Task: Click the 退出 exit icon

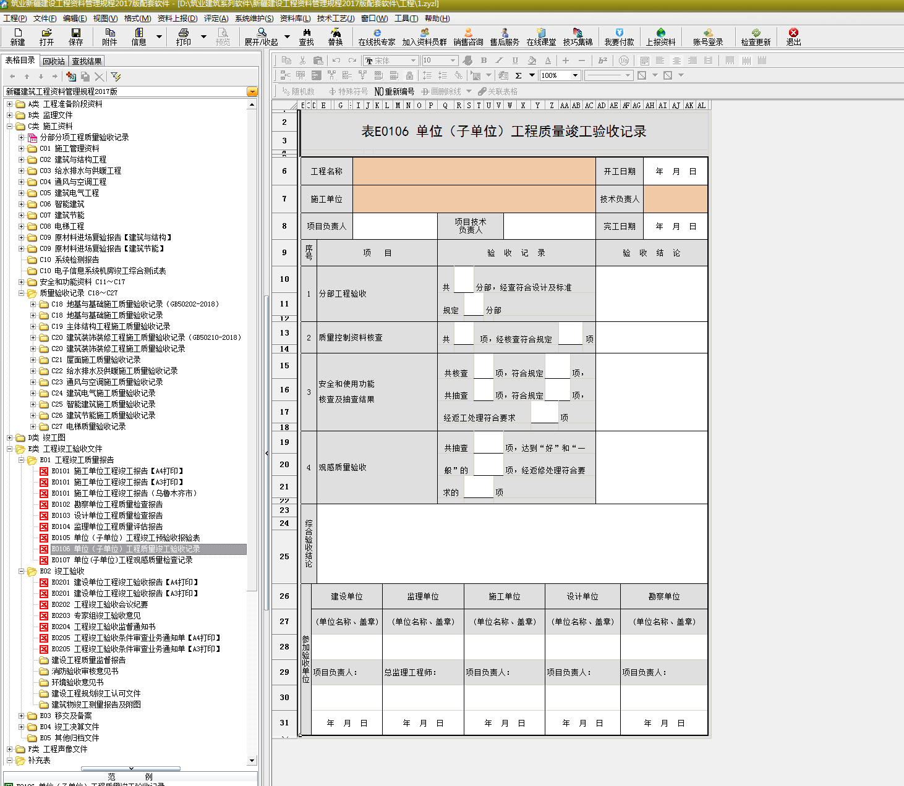Action: 793,37
